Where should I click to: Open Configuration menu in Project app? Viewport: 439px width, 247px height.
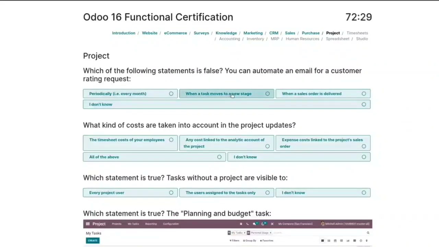click(x=171, y=224)
